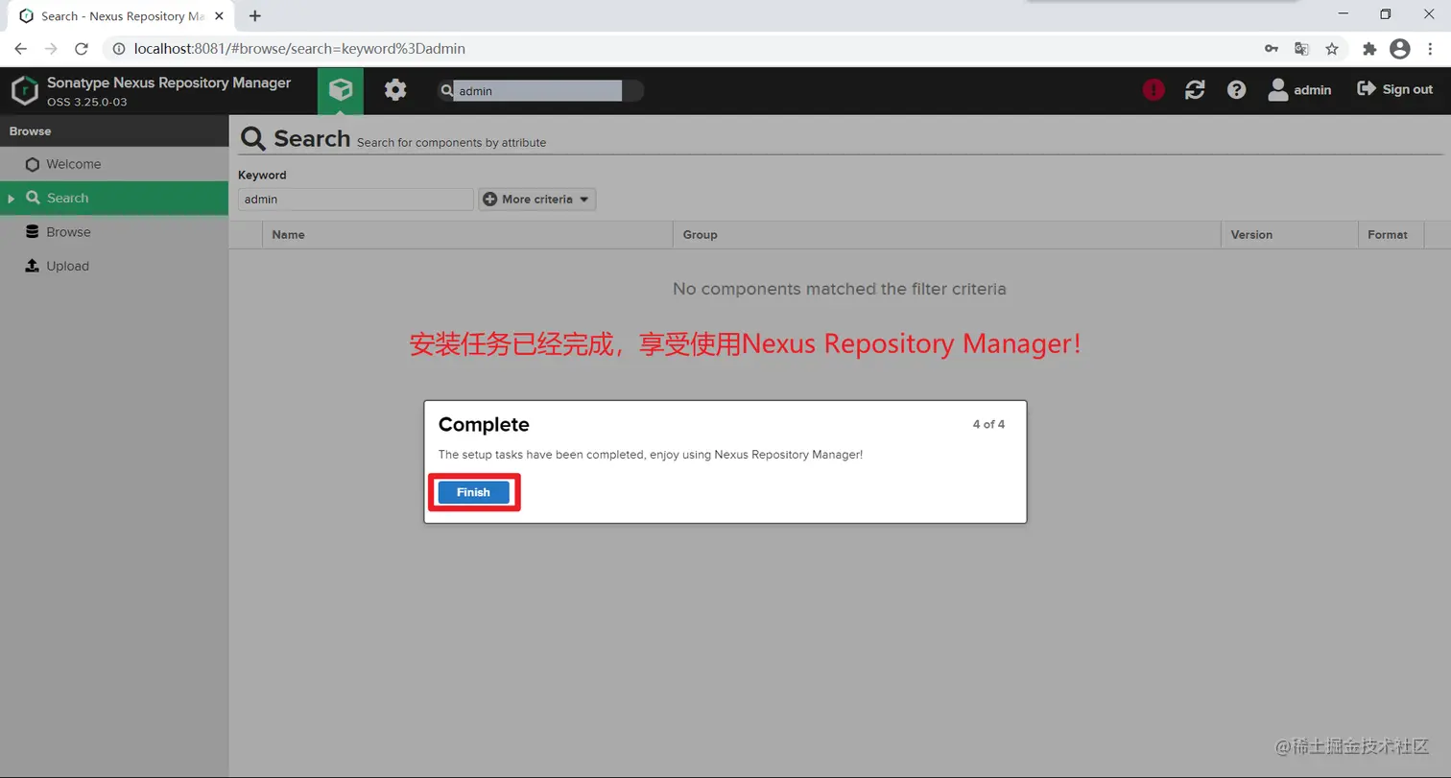Close the Search - Nexus Repository tab
The width and height of the screenshot is (1451, 778).
[219, 16]
